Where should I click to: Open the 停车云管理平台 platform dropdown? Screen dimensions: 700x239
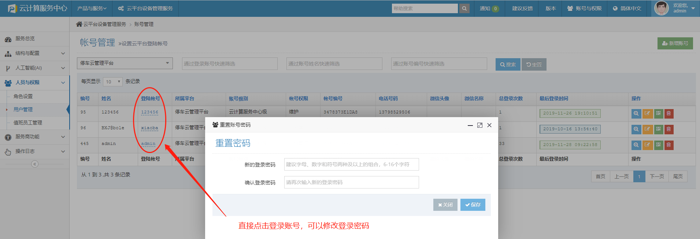125,63
